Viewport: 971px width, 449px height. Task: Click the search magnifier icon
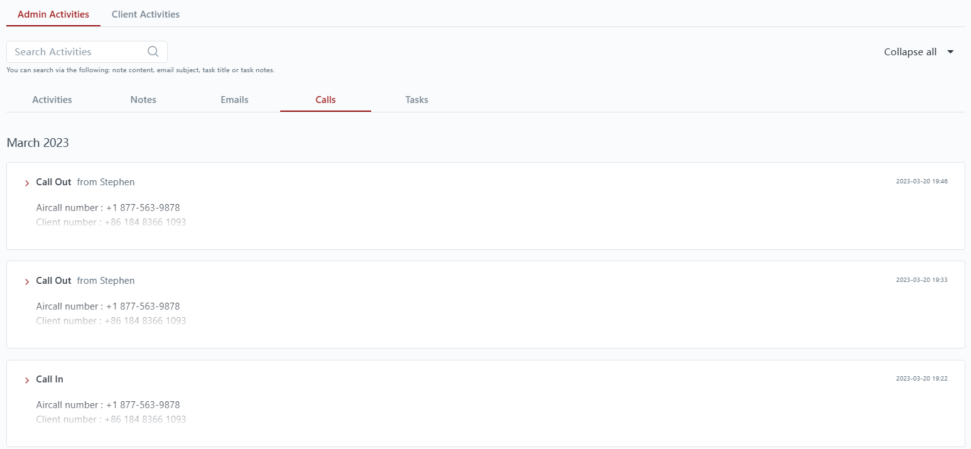pos(153,51)
